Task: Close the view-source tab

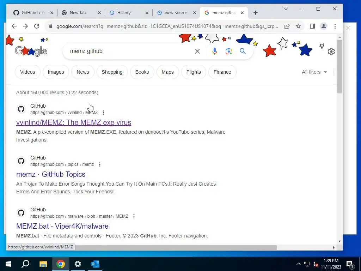Action: [195, 13]
